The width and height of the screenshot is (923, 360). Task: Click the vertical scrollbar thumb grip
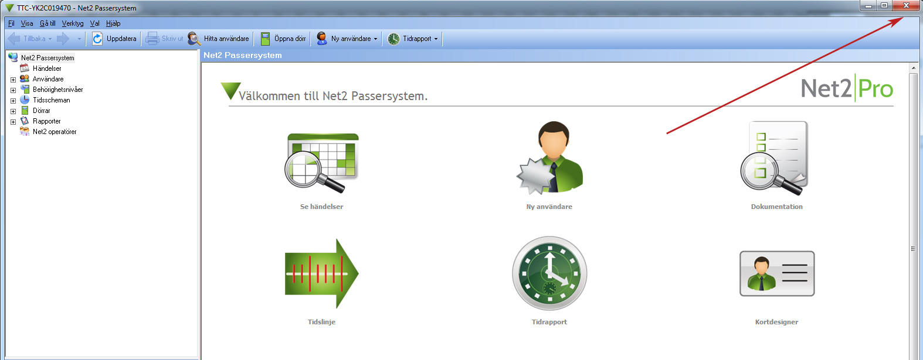913,249
